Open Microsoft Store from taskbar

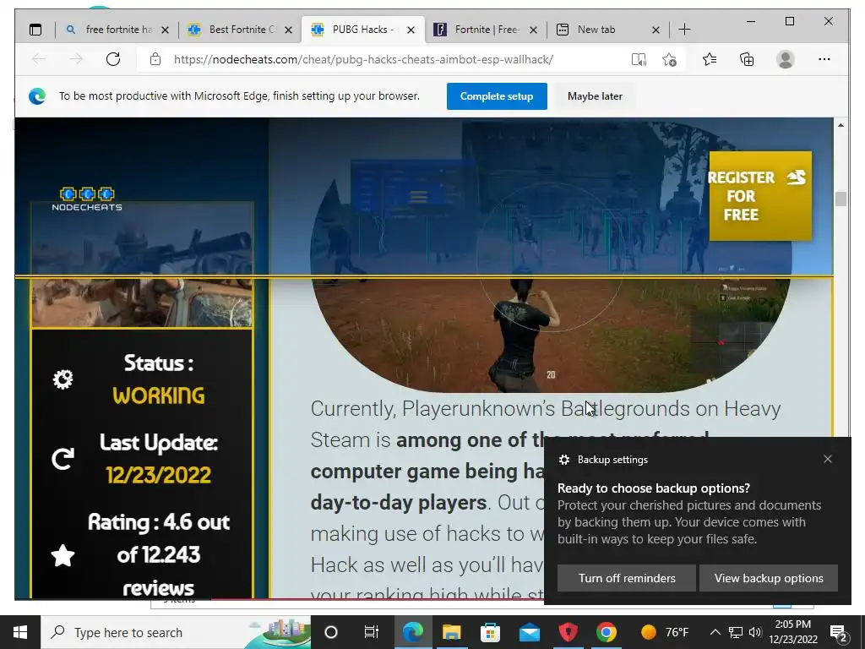pos(490,632)
